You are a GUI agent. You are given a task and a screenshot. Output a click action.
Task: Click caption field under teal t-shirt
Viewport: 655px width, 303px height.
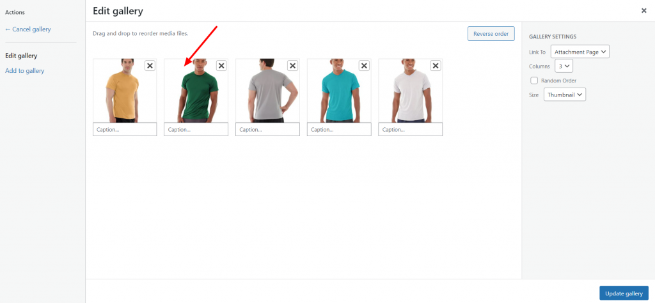(339, 129)
